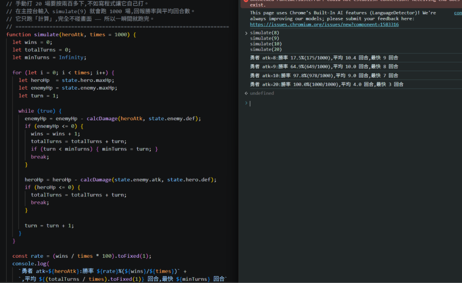Click the 'if (enemyHp <= 0) {' line
Viewport: 462px width, 283px height.
54,126
